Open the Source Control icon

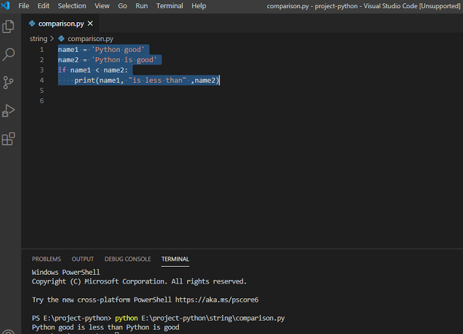click(8, 82)
